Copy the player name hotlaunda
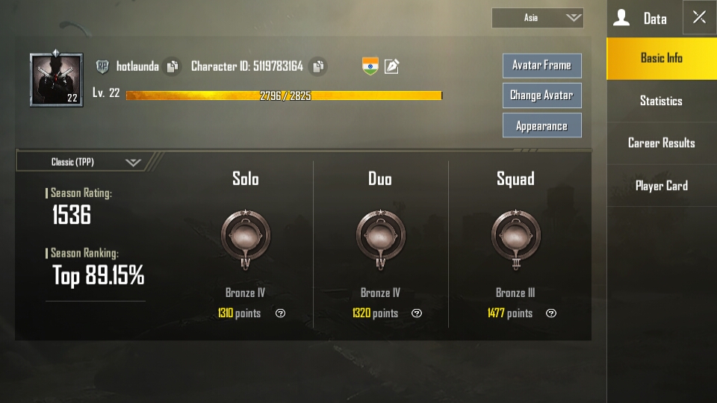The image size is (717, 403). tap(173, 66)
